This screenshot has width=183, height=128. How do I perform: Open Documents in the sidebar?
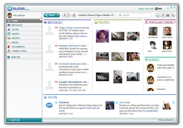24,47
